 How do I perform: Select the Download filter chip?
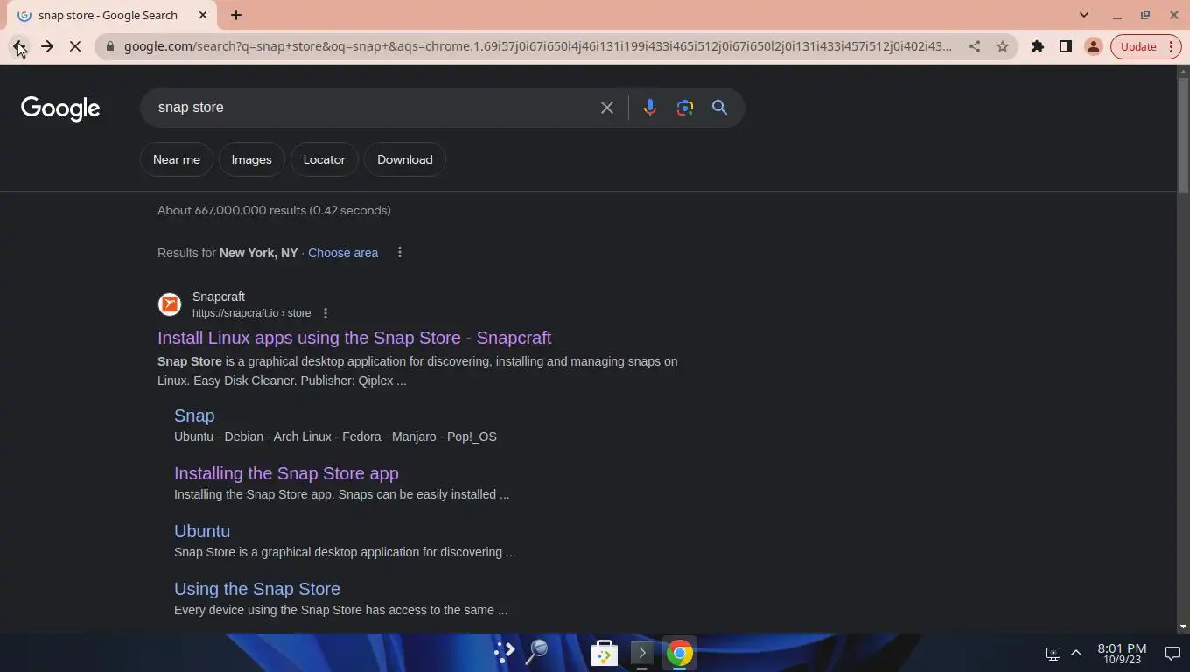(405, 159)
